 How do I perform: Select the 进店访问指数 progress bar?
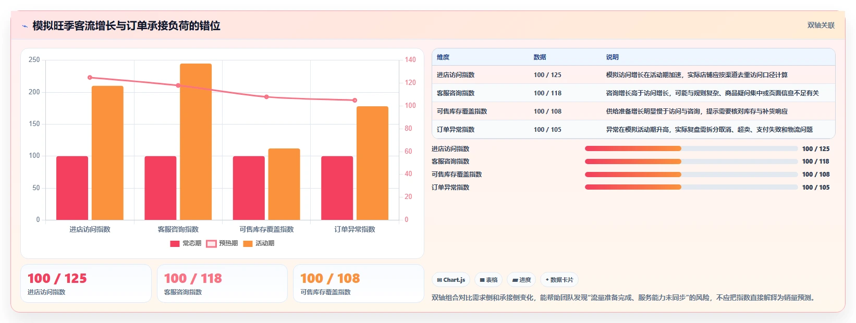(691, 148)
